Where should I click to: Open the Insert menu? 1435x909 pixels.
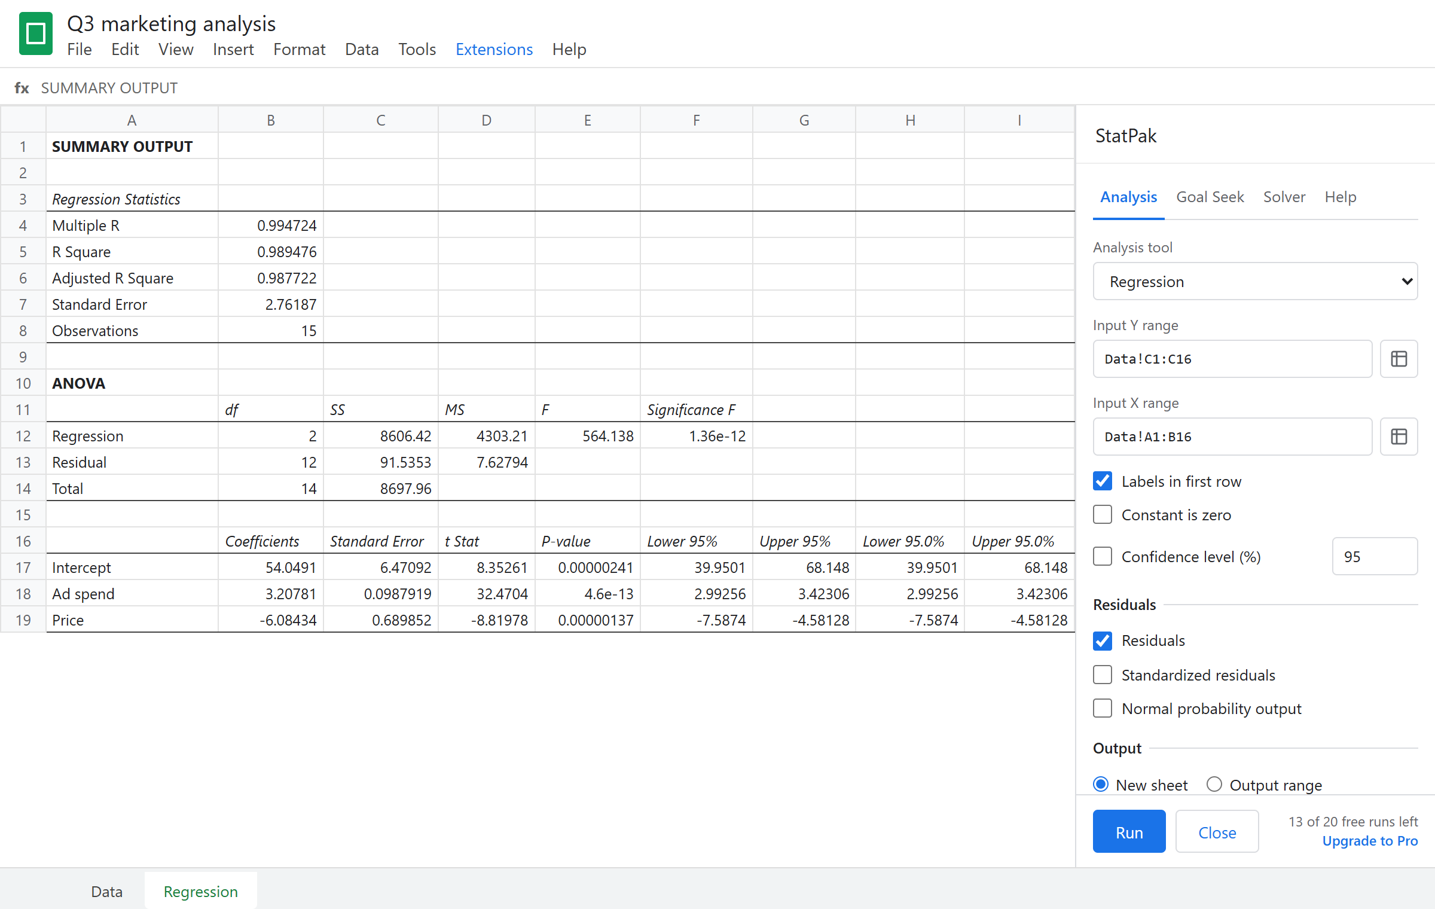coord(233,49)
